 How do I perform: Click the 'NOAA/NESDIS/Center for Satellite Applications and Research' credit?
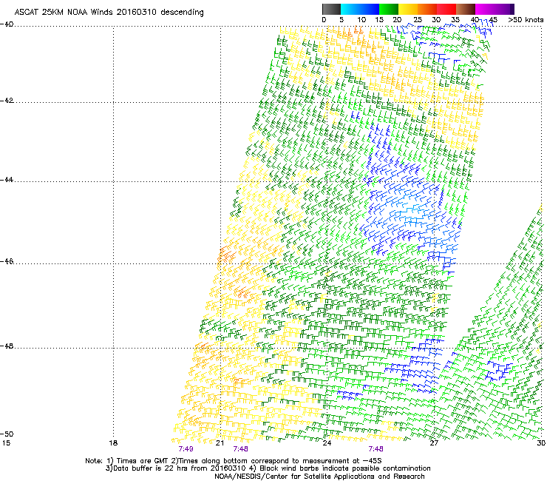319,477
